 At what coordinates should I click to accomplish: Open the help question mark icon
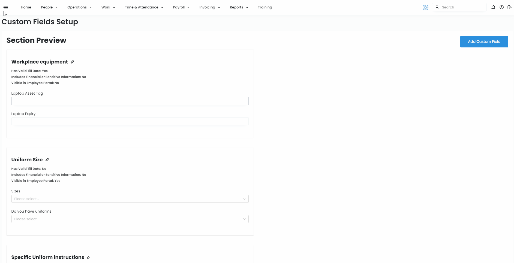(501, 7)
